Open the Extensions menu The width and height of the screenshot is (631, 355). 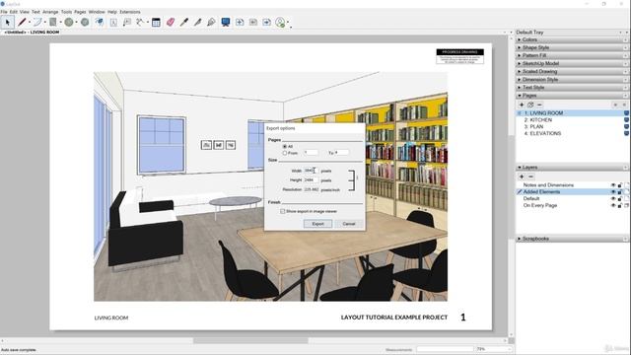[x=130, y=12]
